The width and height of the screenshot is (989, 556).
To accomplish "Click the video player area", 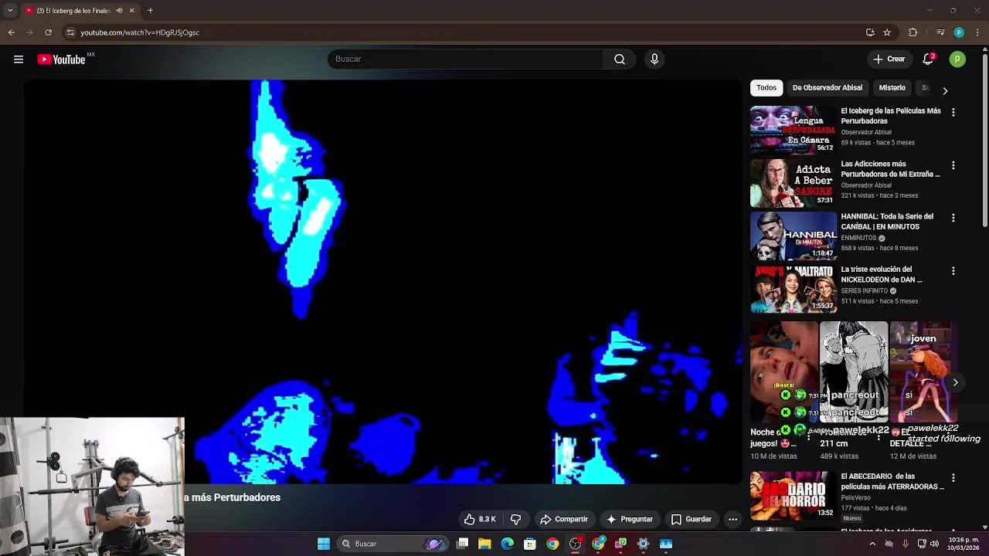I will point(382,282).
